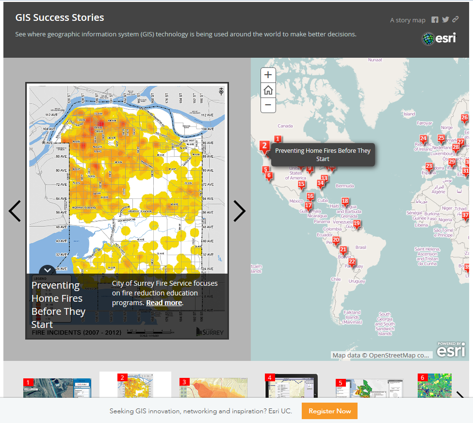Open thumbnail 3 in carousel

point(213,388)
